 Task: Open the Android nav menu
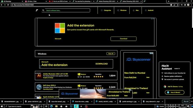pos(149,10)
